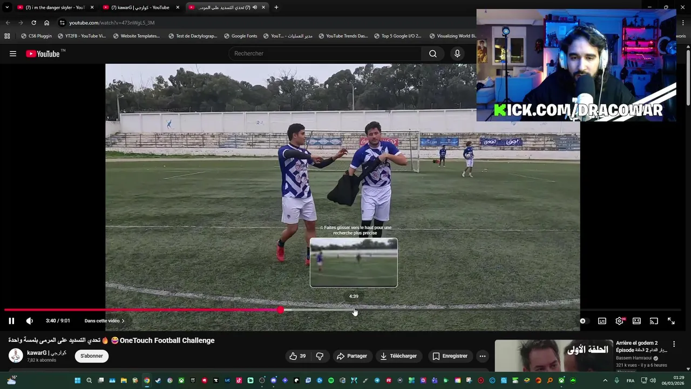691x389 pixels.
Task: Reload the current page
Action: click(x=33, y=23)
